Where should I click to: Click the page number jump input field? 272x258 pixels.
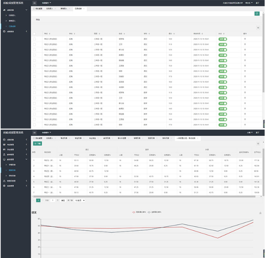coord(52,201)
